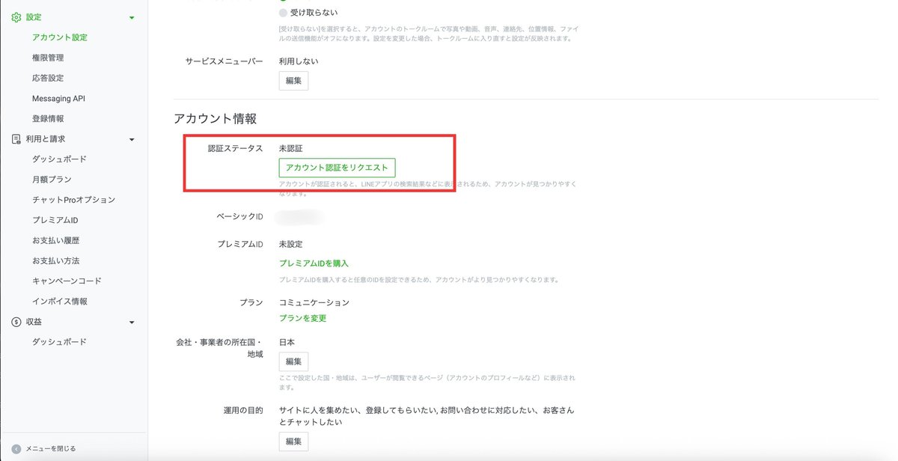Screen dimensions: 898x461
Task: Click the プラン field label
Action: point(251,302)
